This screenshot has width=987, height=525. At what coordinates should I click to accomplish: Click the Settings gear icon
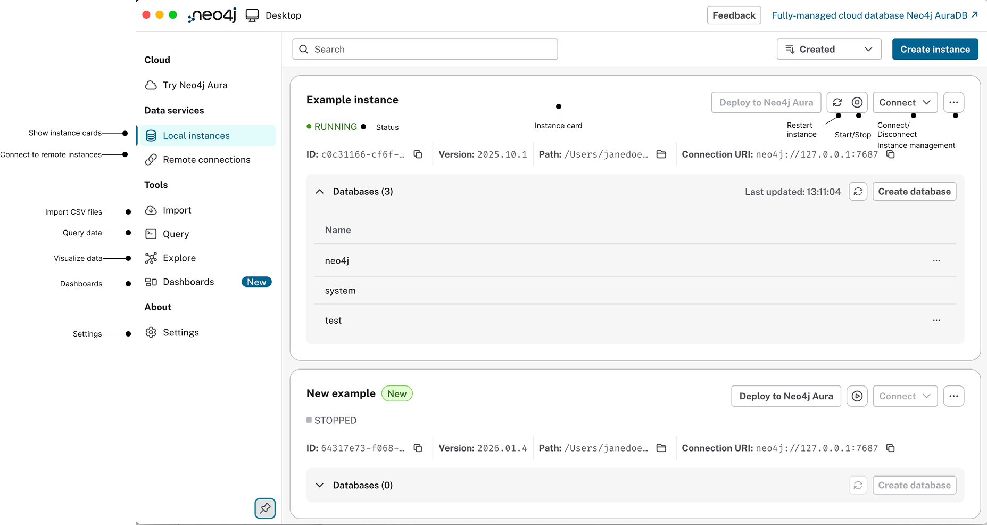point(151,333)
